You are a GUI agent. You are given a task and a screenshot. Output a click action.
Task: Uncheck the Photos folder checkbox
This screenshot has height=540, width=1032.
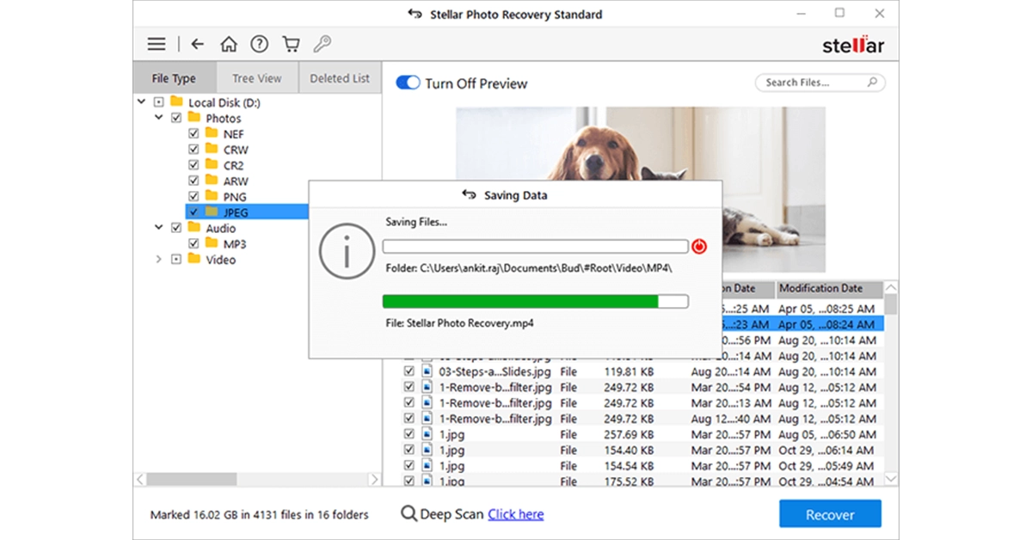(x=176, y=118)
